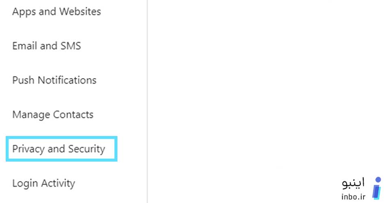386x203 pixels.
Task: Click the blue inbo 'i' logo icon
Action: (x=377, y=188)
